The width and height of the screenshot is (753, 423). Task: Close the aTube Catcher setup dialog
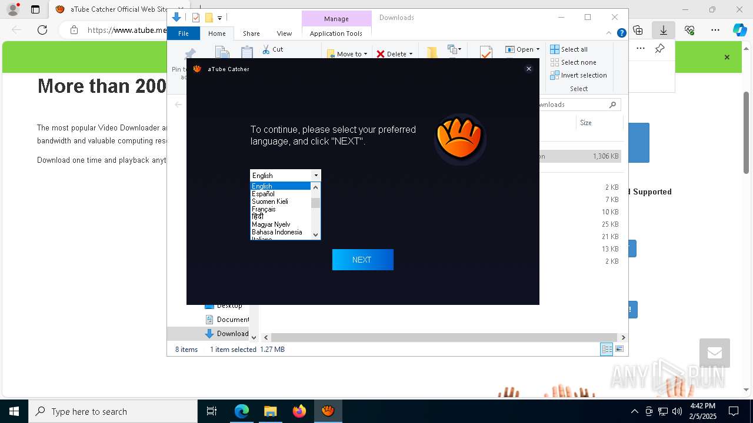pos(529,69)
